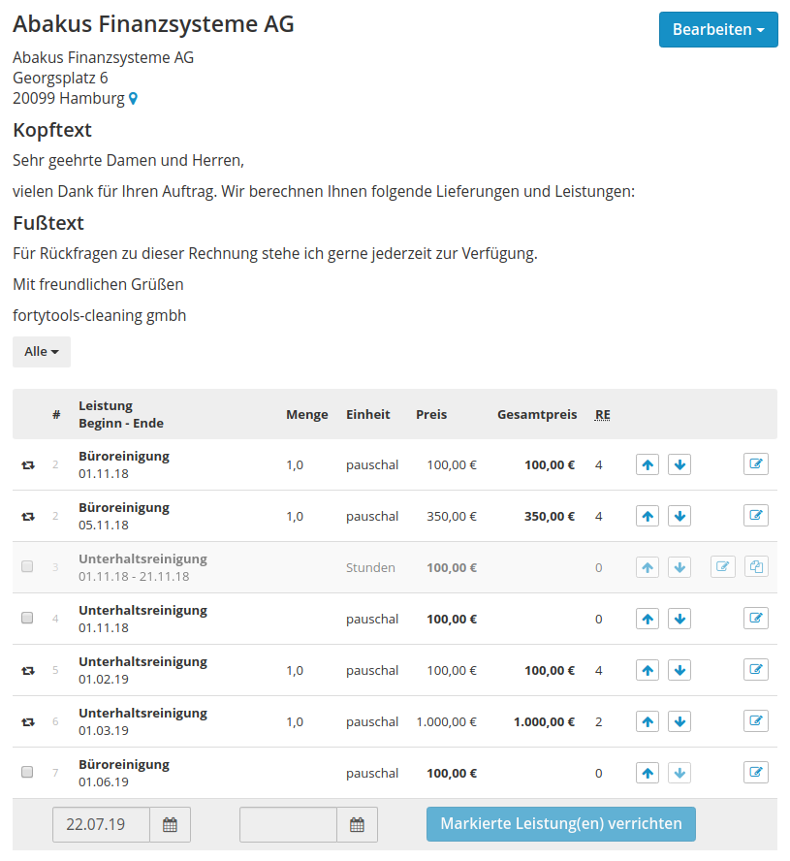The image size is (790, 861).
Task: Open calendar picker for the 22.07.19 date
Action: [171, 825]
